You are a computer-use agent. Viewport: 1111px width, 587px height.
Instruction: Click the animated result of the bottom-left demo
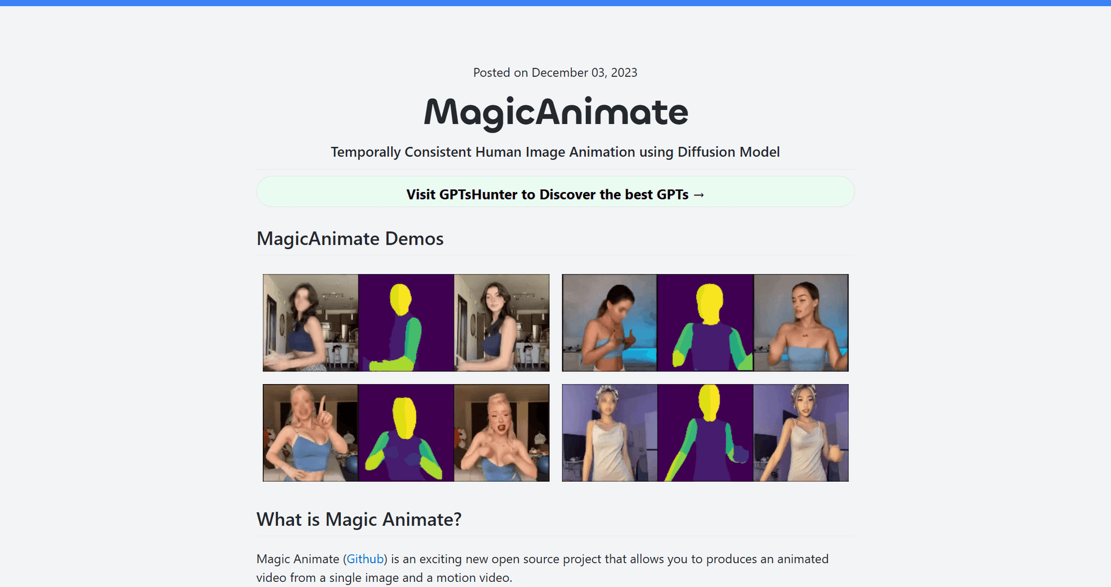pos(502,433)
